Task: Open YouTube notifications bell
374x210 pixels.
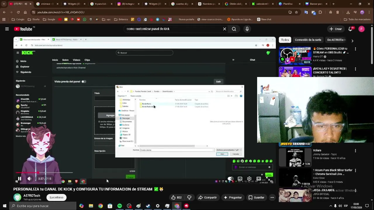Action: click(x=350, y=29)
